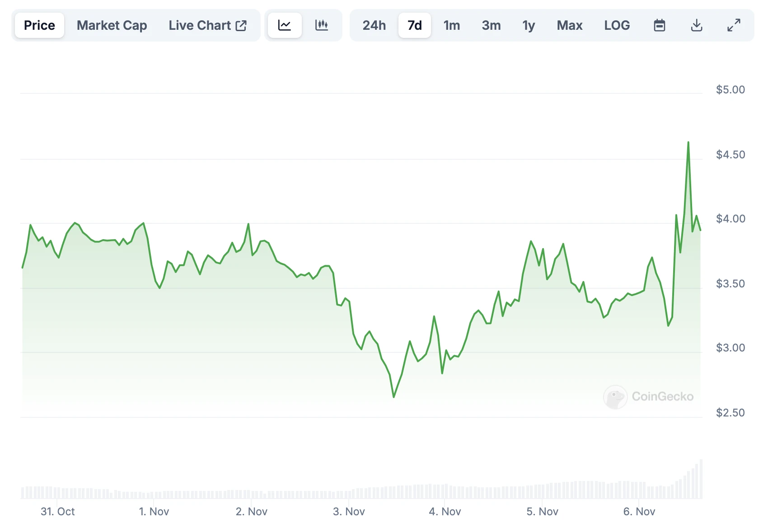Select the 24h time range
The width and height of the screenshot is (768, 527).
point(374,25)
